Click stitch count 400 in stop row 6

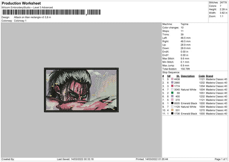[x=177, y=97]
